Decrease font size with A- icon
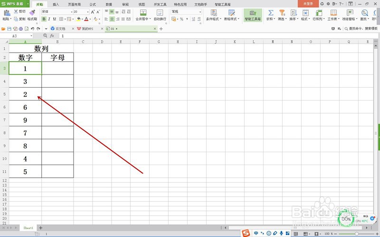The image size is (380, 237). [x=98, y=11]
